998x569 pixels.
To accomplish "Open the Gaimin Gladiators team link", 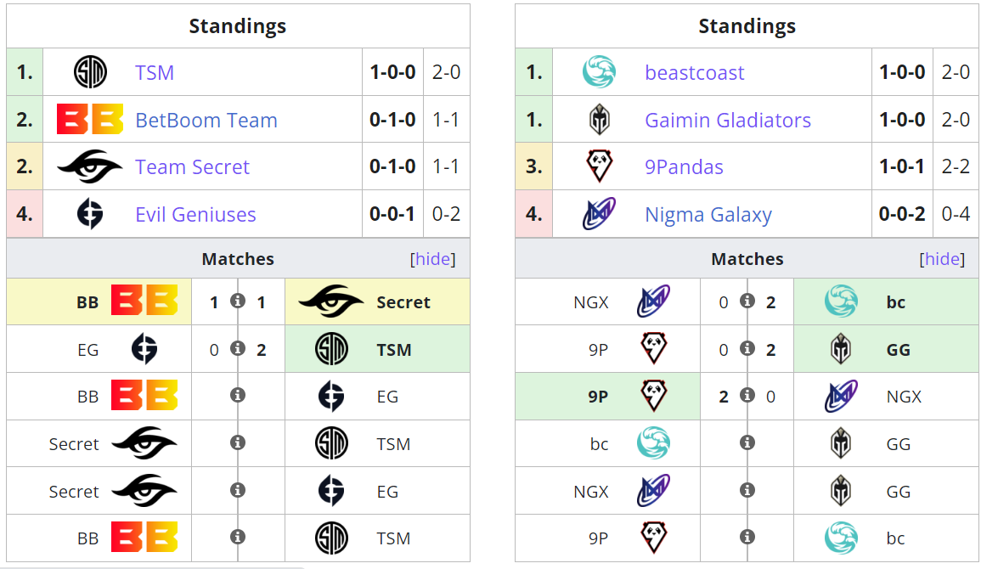I will pyautogui.click(x=728, y=121).
